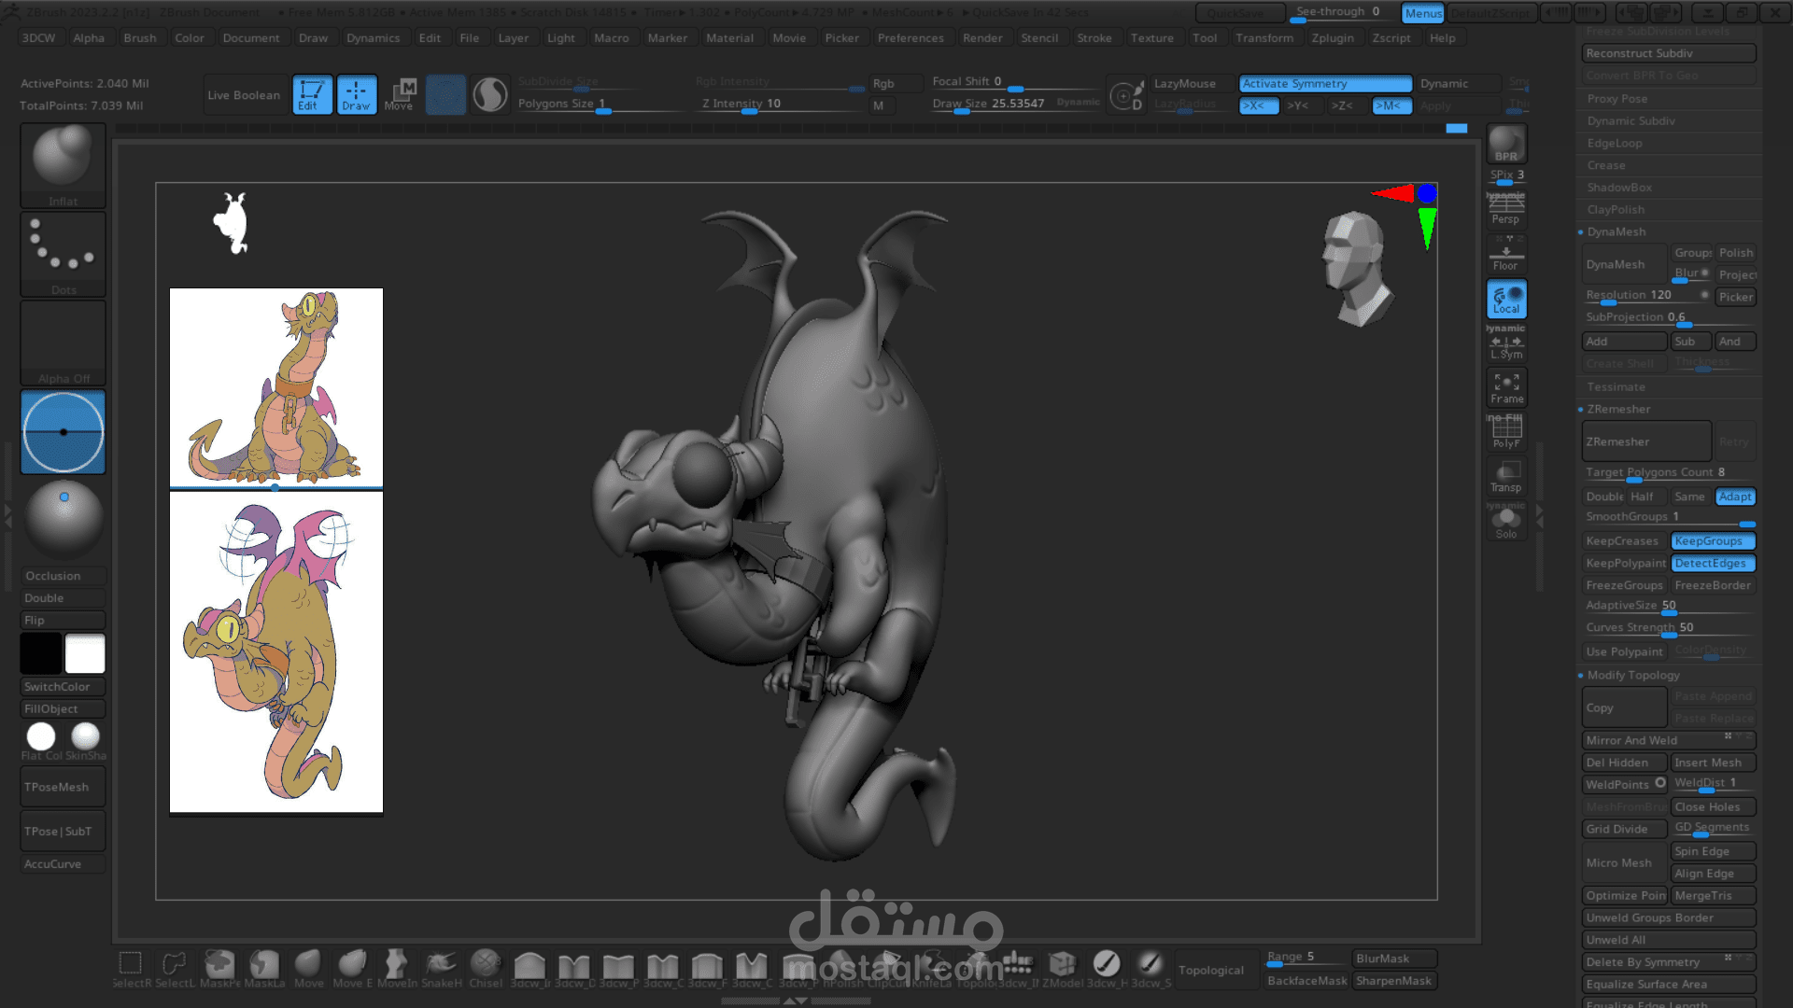The width and height of the screenshot is (1793, 1008).
Task: Collapse the Modify Topology section
Action: click(1632, 675)
